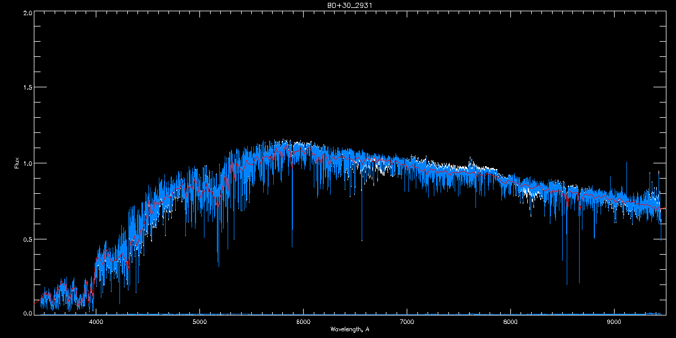The image size is (676, 338).
Task: Click the 6000 wavelength tick label
Action: click(x=303, y=322)
